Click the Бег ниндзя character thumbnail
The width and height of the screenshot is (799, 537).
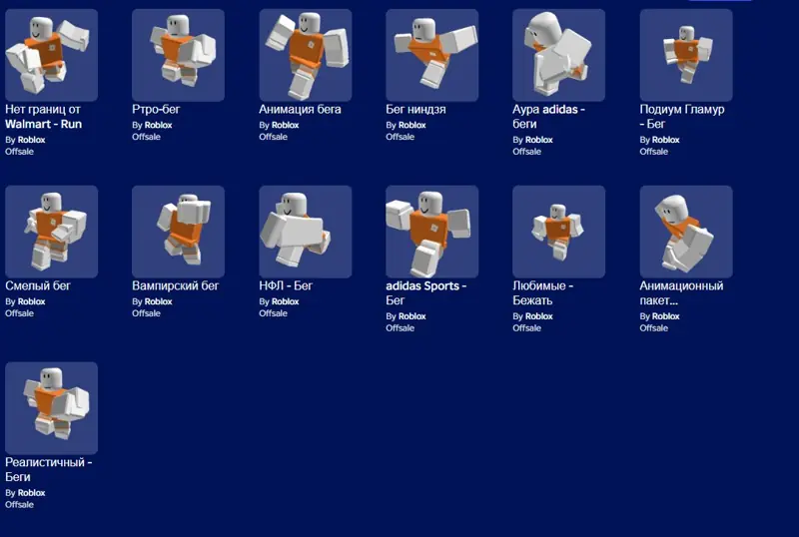click(432, 55)
